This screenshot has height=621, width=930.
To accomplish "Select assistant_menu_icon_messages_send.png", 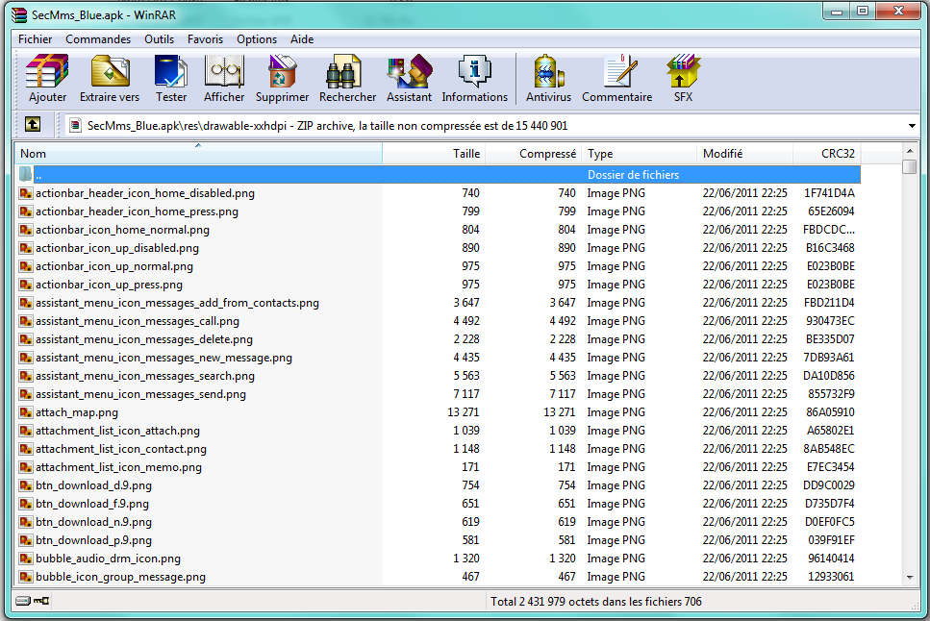I will pos(140,394).
